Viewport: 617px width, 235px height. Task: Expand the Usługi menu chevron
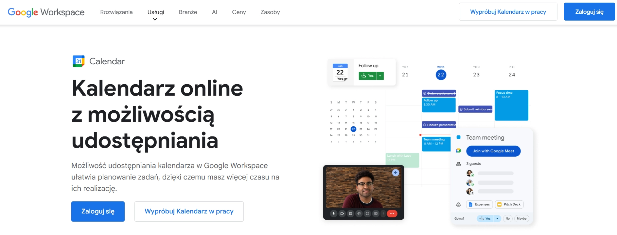[x=155, y=19]
